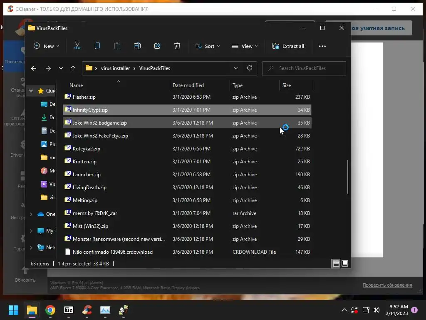Expand the address bar history dropdown

(x=236, y=68)
